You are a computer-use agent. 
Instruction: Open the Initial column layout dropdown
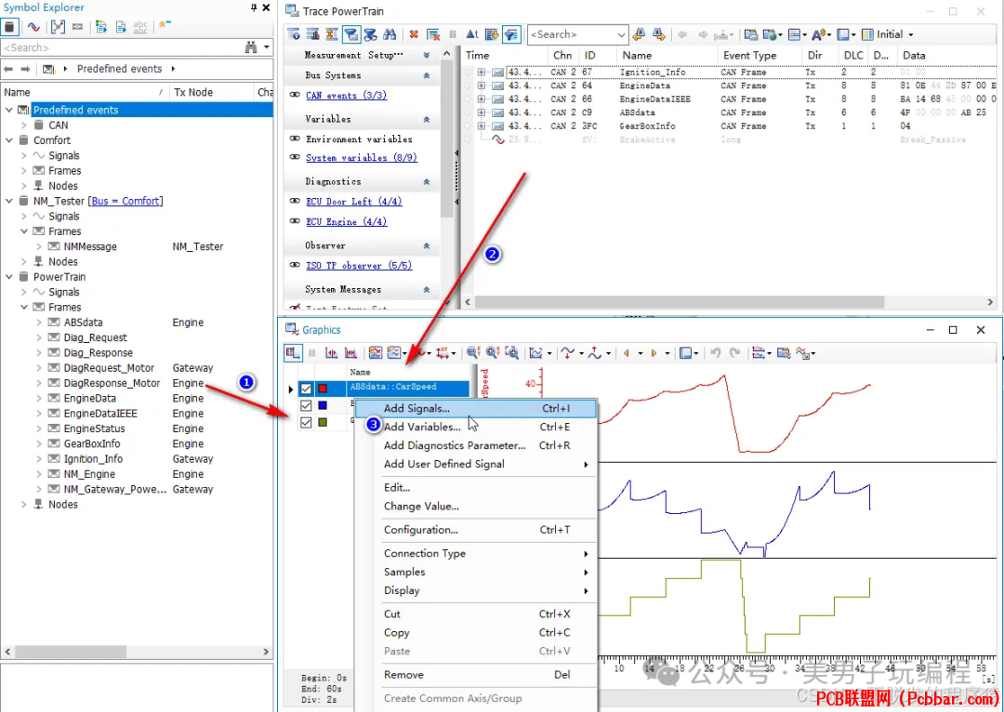(910, 34)
